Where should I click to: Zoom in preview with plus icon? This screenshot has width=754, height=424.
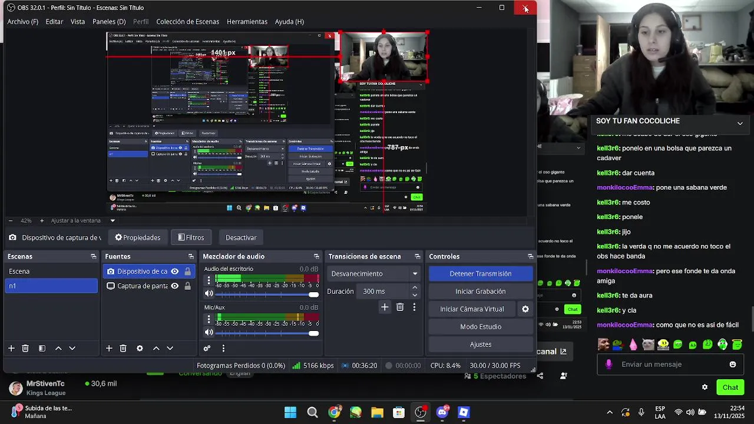pyautogui.click(x=42, y=220)
